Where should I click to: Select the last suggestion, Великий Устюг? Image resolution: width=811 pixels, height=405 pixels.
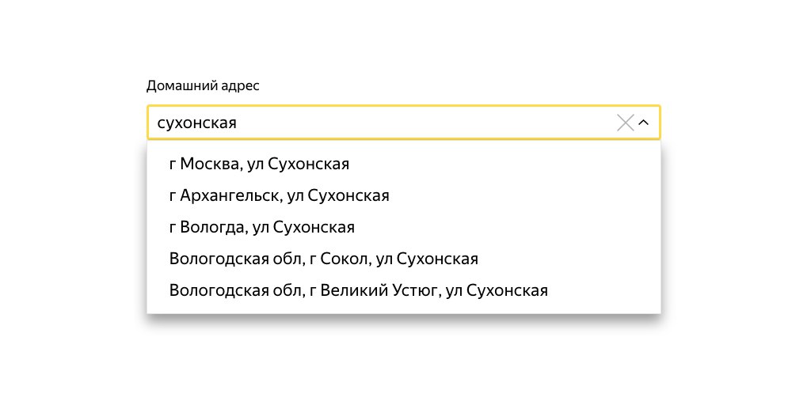358,290
